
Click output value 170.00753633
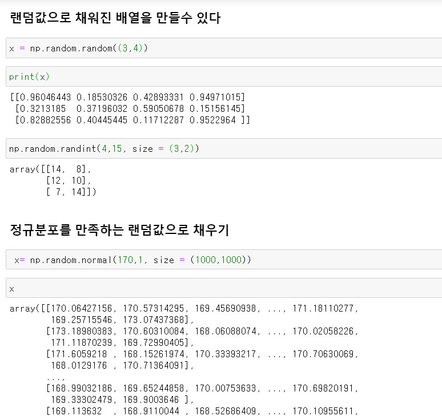point(225,389)
